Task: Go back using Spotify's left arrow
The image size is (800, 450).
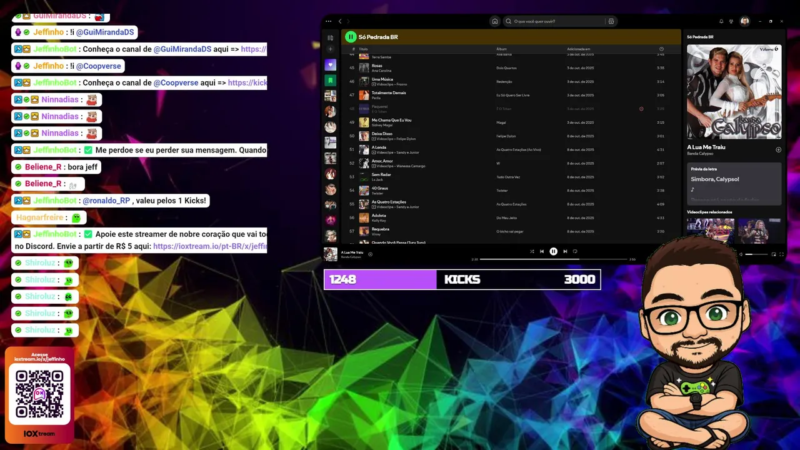Action: [x=340, y=21]
